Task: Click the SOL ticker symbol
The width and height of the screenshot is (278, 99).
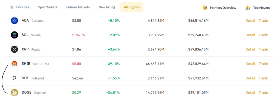Action: pyautogui.click(x=25, y=35)
